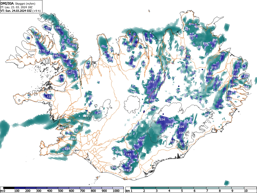Click the visibility value '281' on the map
The image size is (257, 193).
click(37, 37)
